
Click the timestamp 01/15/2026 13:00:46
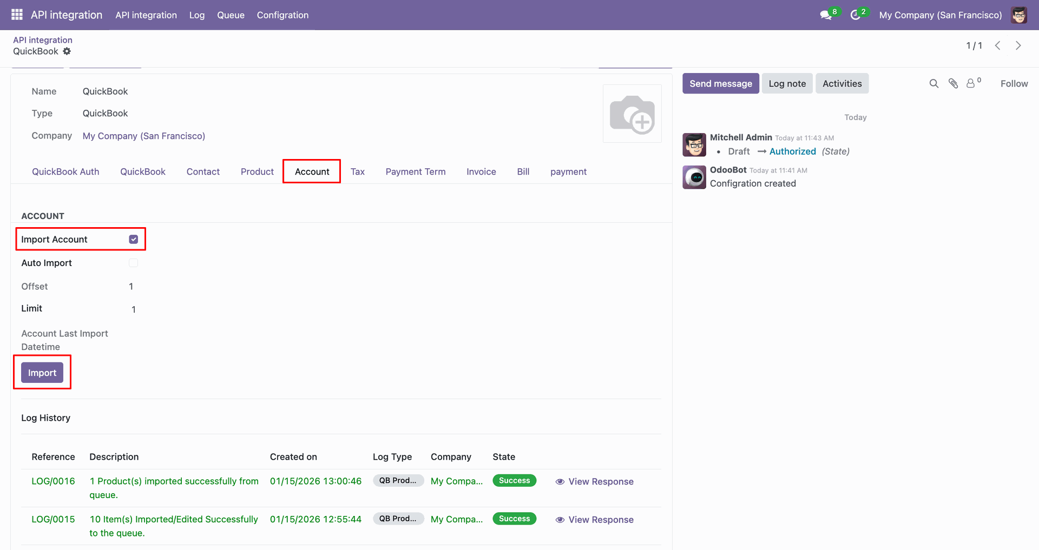coord(315,481)
